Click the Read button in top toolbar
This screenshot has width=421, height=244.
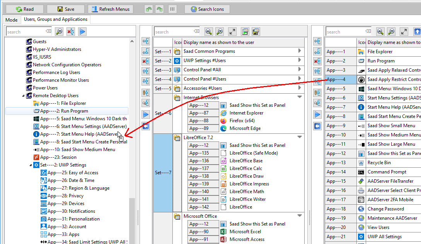[x=25, y=9]
